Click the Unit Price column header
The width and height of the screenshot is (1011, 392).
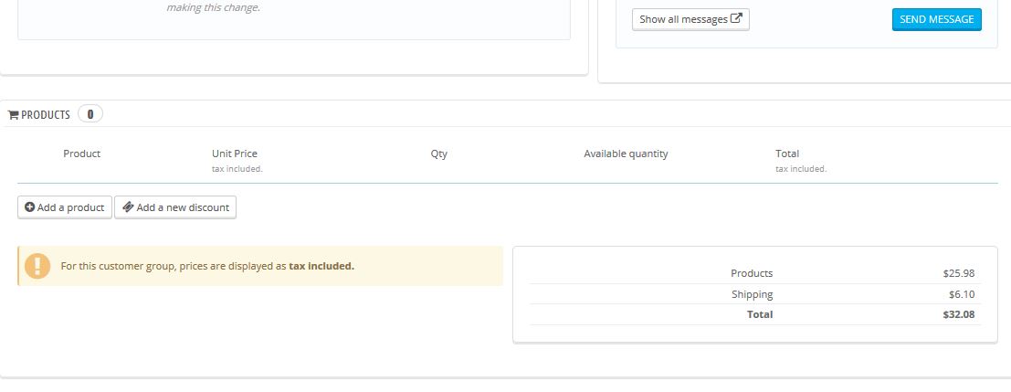(x=234, y=154)
